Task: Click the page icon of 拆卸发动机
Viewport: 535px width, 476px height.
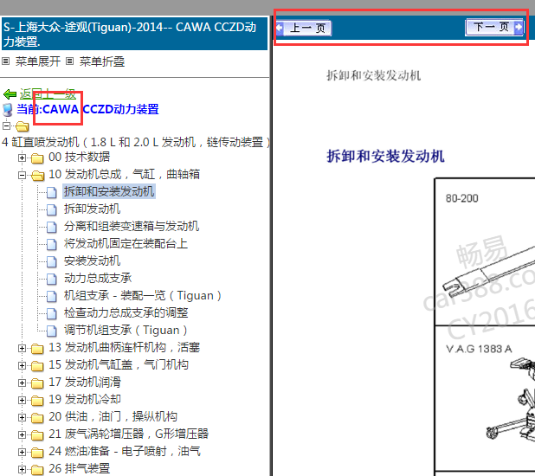Action: (52, 209)
